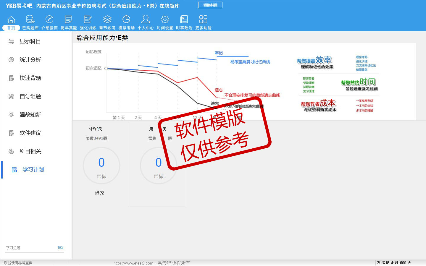Open 快速背题 from the sidebar

click(x=30, y=78)
